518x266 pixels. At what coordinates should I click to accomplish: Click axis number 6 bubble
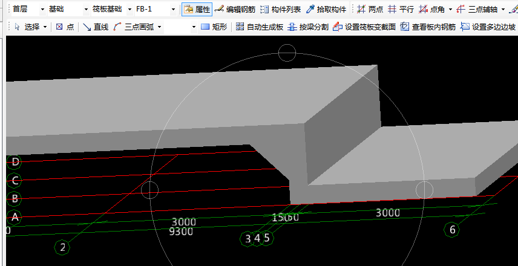pyautogui.click(x=452, y=229)
